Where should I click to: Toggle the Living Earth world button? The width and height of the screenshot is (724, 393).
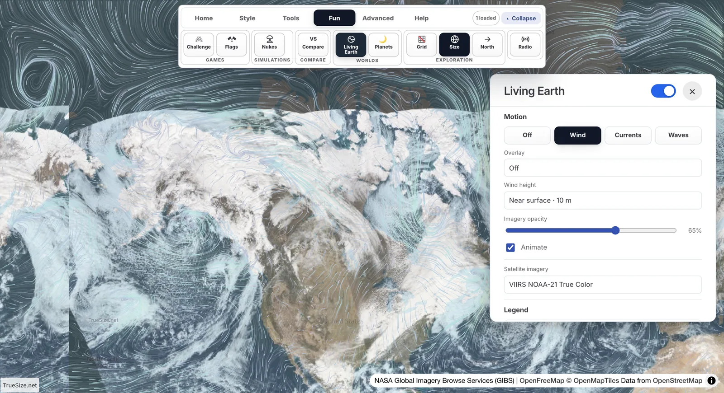[351, 45]
